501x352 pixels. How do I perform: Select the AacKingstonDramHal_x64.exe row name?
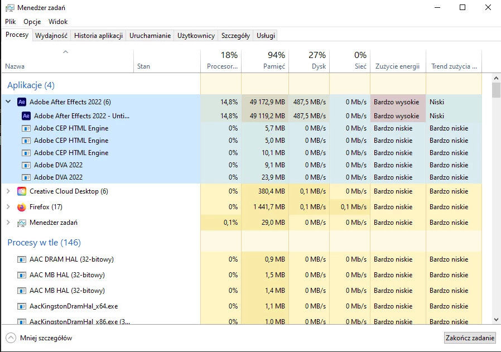pyautogui.click(x=74, y=306)
